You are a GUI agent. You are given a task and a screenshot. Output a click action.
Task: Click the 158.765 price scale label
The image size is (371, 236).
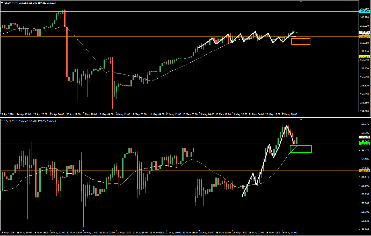364,203
